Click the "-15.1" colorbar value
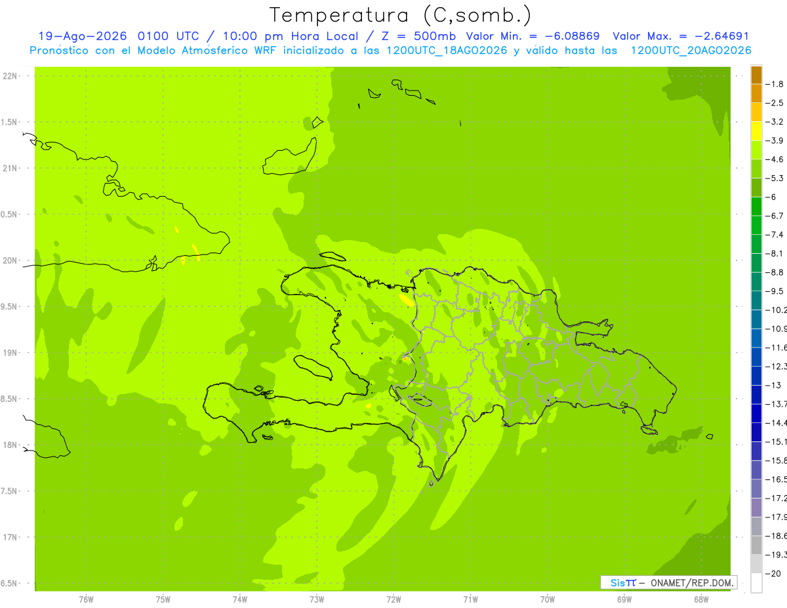The height and width of the screenshot is (608, 787). click(777, 441)
